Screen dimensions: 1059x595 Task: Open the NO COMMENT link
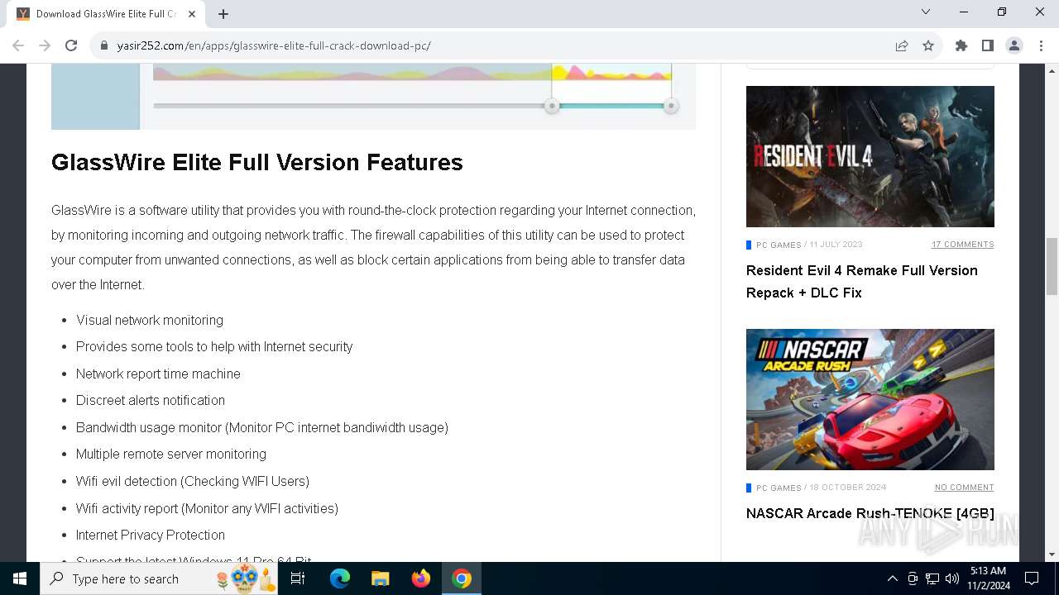(965, 488)
